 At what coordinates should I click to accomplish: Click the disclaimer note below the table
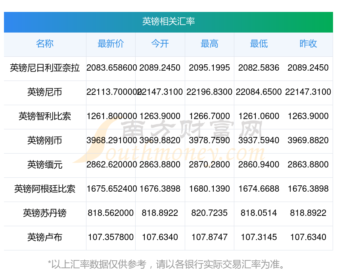pyautogui.click(x=166, y=264)
